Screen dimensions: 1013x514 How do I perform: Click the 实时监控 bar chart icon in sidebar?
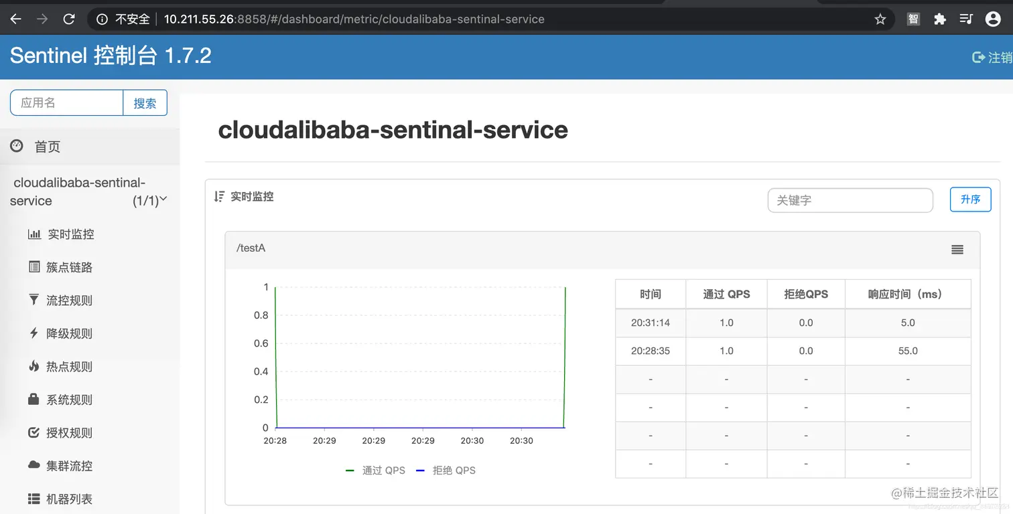34,234
